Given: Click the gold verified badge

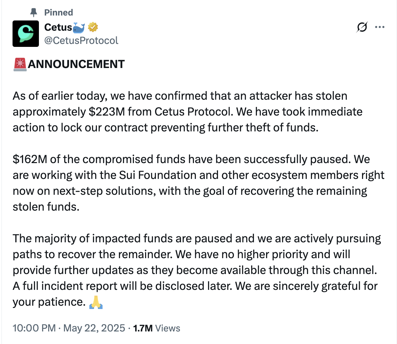Looking at the screenshot, I should coord(93,27).
